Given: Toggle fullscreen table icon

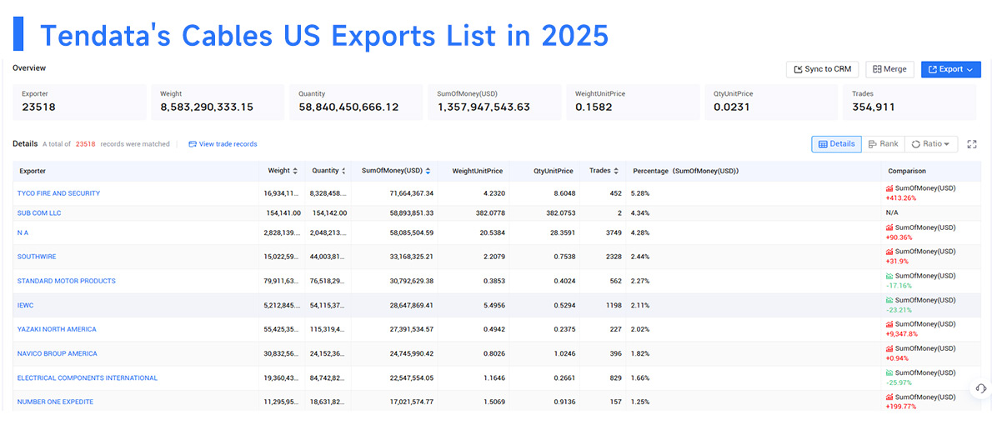Looking at the screenshot, I should tap(972, 144).
